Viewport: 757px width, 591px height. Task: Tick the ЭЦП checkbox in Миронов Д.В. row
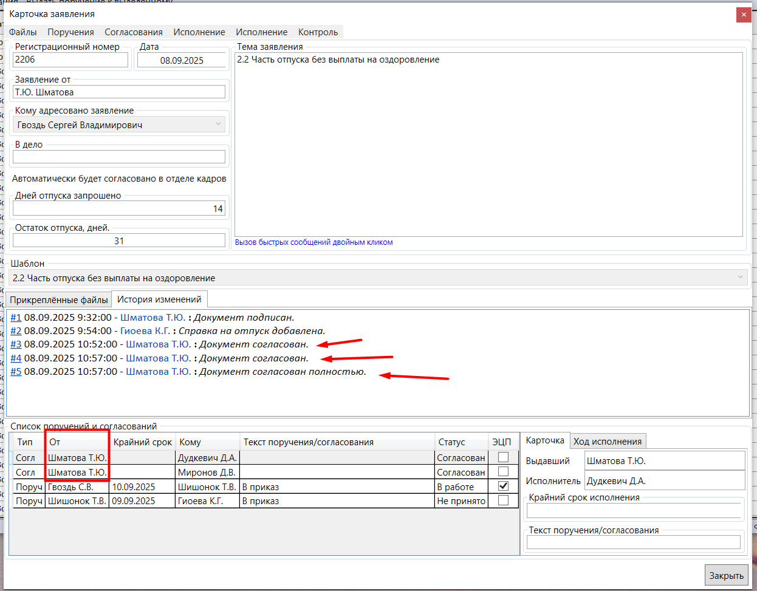503,472
